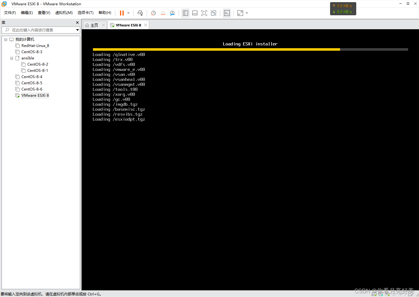
Task: Toggle the thumbnail bar view
Action: (x=195, y=13)
